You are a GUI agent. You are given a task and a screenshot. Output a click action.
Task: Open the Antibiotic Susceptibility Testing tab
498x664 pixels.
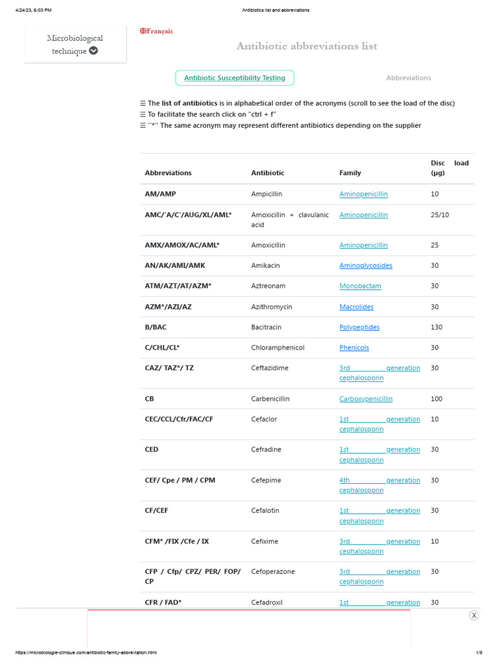click(235, 78)
